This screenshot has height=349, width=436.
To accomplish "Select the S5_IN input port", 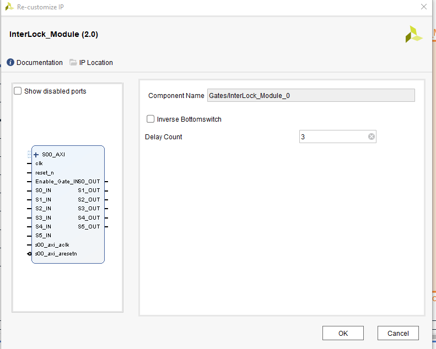I will [x=43, y=236].
